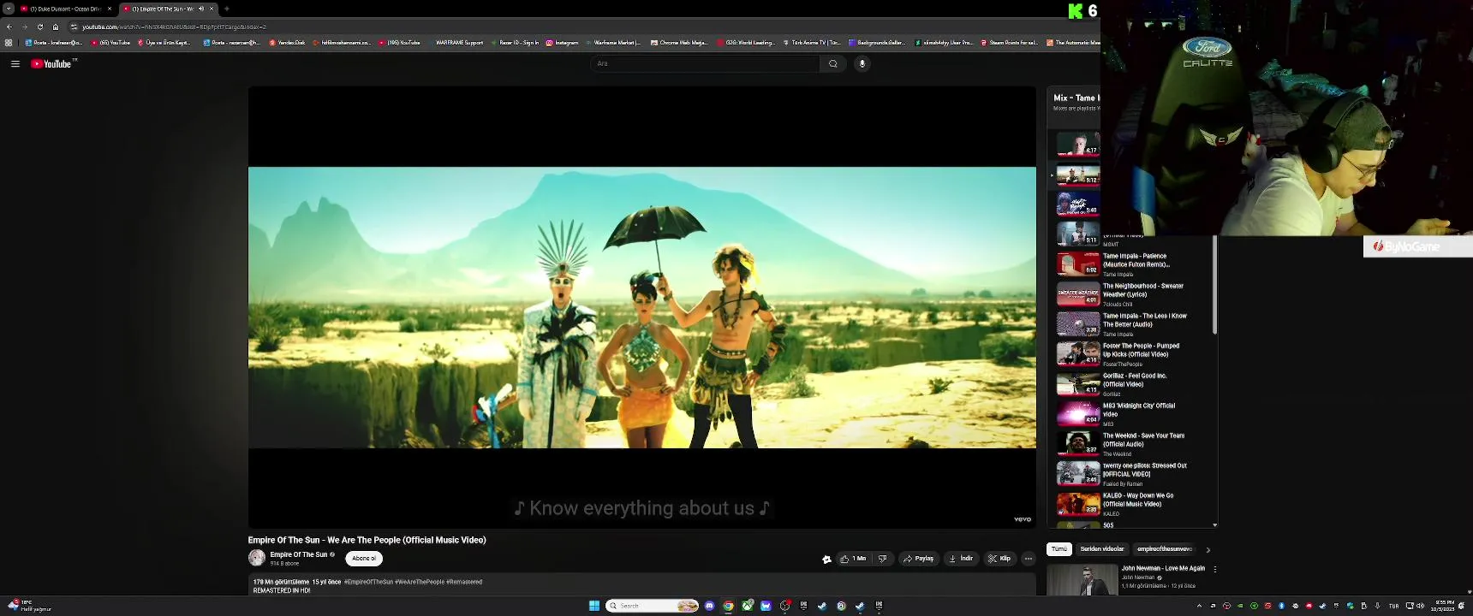1473x616 pixels.
Task: Show more filter chips with right chevron
Action: [1208, 549]
